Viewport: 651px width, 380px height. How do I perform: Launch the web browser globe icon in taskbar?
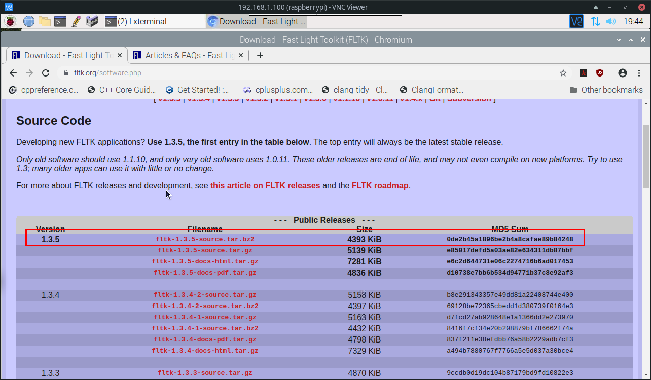(x=28, y=21)
